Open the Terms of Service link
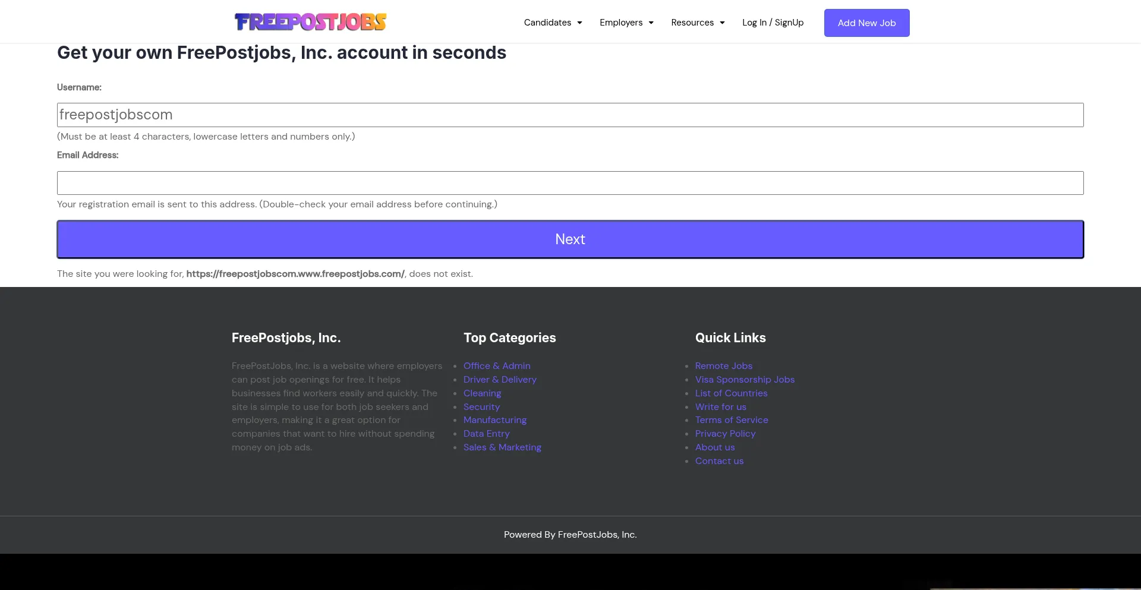Viewport: 1141px width, 590px height. tap(732, 420)
